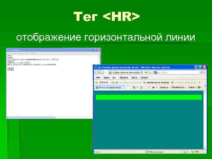The height and width of the screenshot is (159, 212).
Task: Open a new blank tab in IE
Action: [x=127, y=88]
